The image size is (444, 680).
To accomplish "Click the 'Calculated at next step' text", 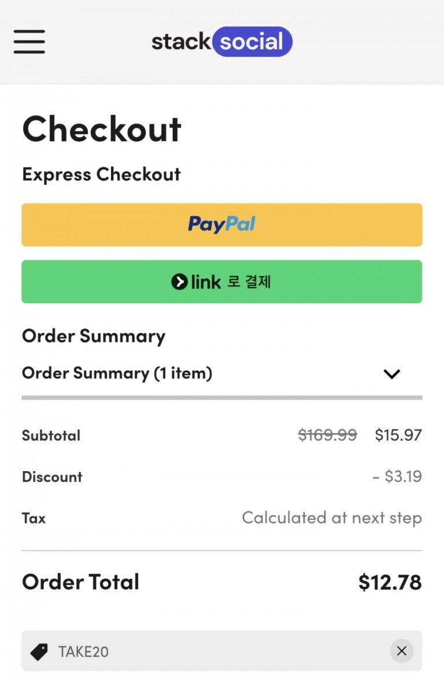I will pos(331,517).
